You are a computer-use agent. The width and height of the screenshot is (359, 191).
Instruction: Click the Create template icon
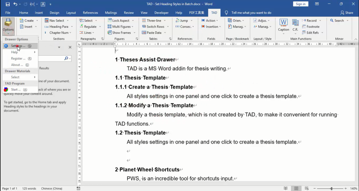(22, 20)
